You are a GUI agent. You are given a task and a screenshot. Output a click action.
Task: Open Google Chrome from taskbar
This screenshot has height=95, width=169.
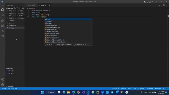point(78,92)
